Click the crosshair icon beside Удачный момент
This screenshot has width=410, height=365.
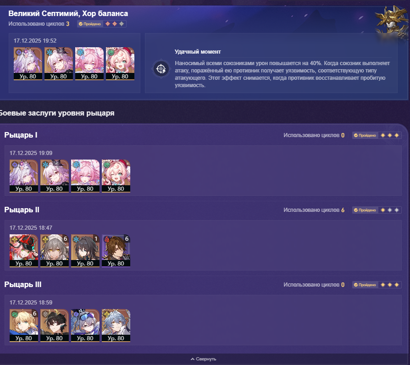point(161,69)
